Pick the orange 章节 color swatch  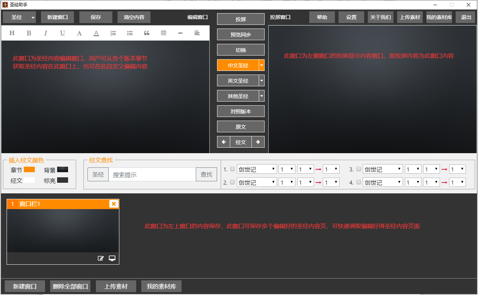click(29, 170)
